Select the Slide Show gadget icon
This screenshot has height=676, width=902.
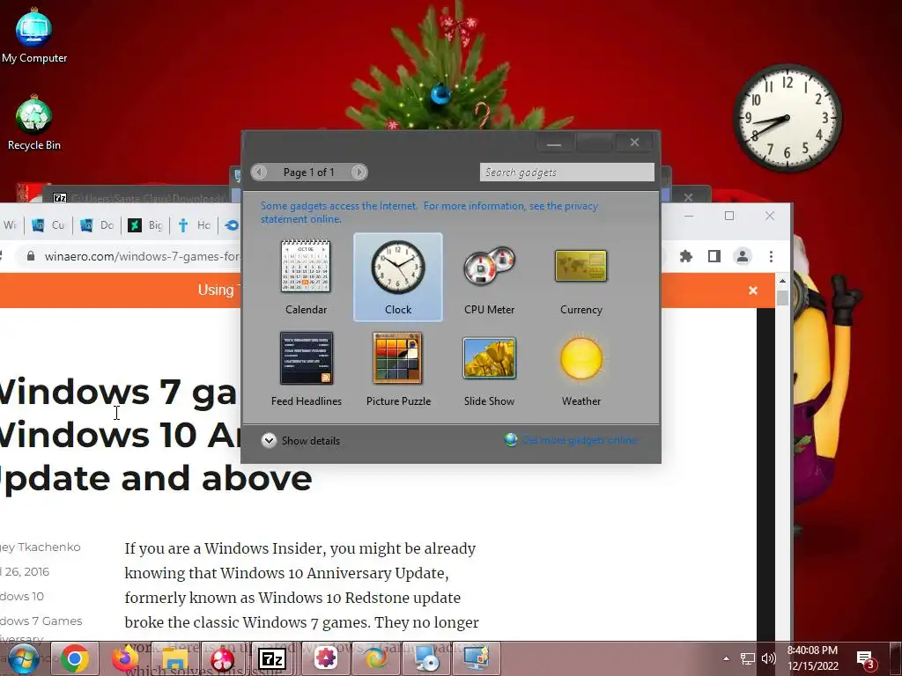coord(490,357)
